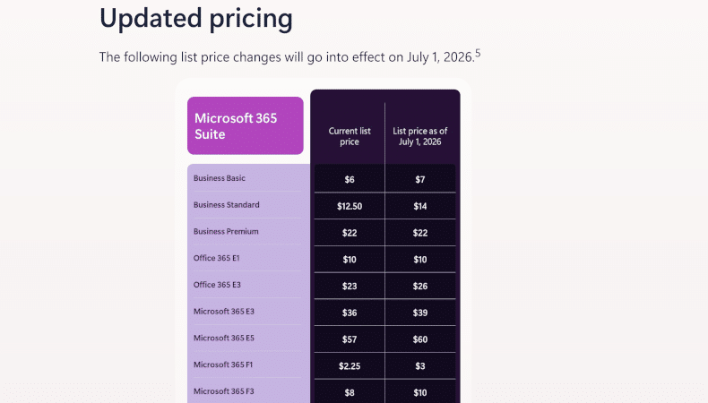708x403 pixels.
Task: Click the Updated pricing heading
Action: tap(195, 18)
